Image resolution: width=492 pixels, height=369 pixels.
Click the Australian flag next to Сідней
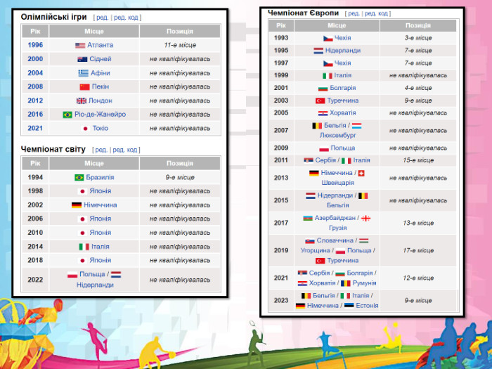click(82, 59)
